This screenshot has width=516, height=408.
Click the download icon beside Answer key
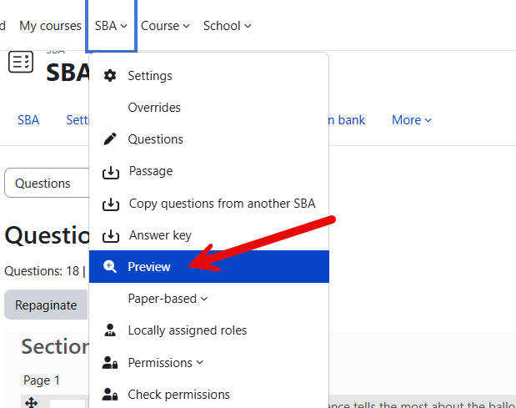110,235
